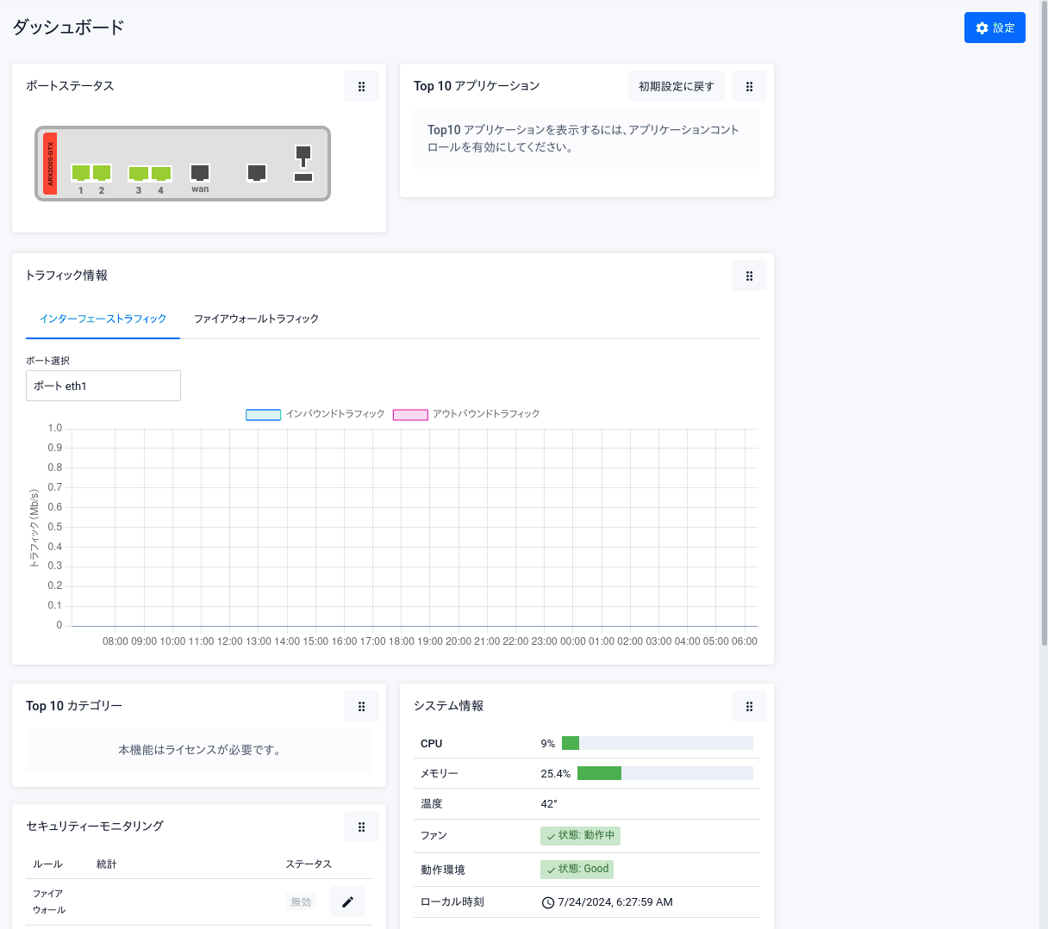This screenshot has height=929, width=1048.
Task: Click the system information widget grip icon
Action: (x=749, y=706)
